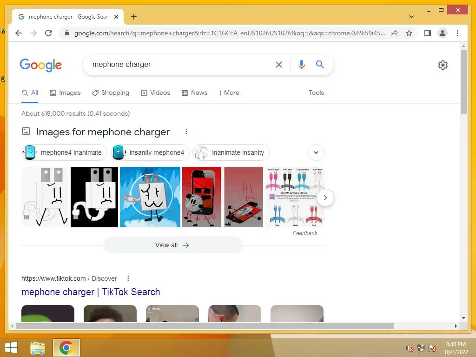
Task: Open tiktok.com result options menu
Action: (128, 278)
